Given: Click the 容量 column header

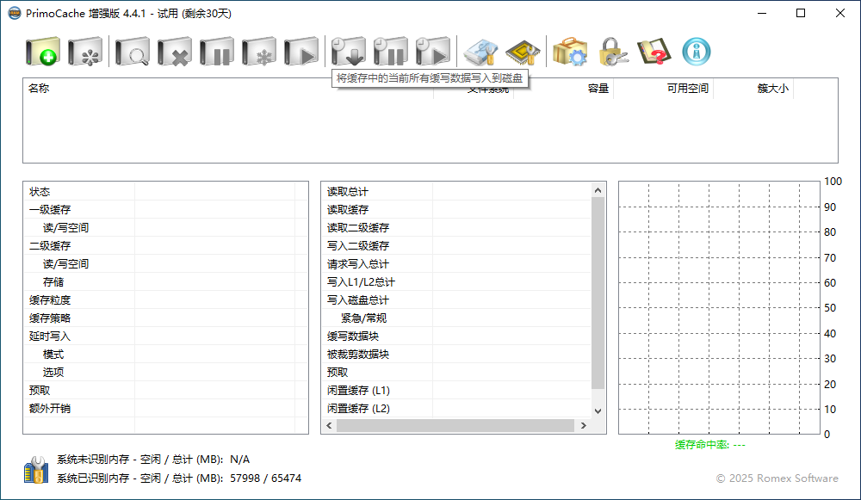Looking at the screenshot, I should (x=598, y=89).
